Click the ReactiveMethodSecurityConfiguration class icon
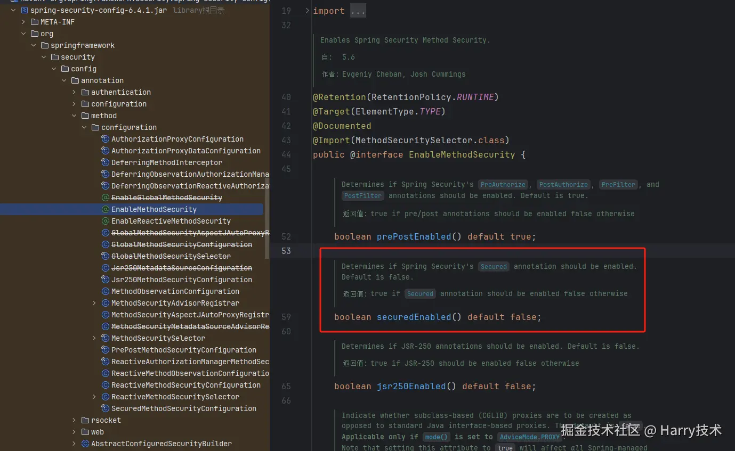This screenshot has width=735, height=451. pos(106,385)
